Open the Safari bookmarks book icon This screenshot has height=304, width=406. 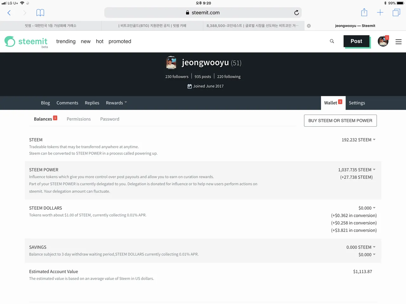40,13
